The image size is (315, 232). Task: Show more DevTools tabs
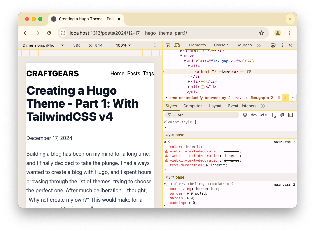(x=259, y=45)
